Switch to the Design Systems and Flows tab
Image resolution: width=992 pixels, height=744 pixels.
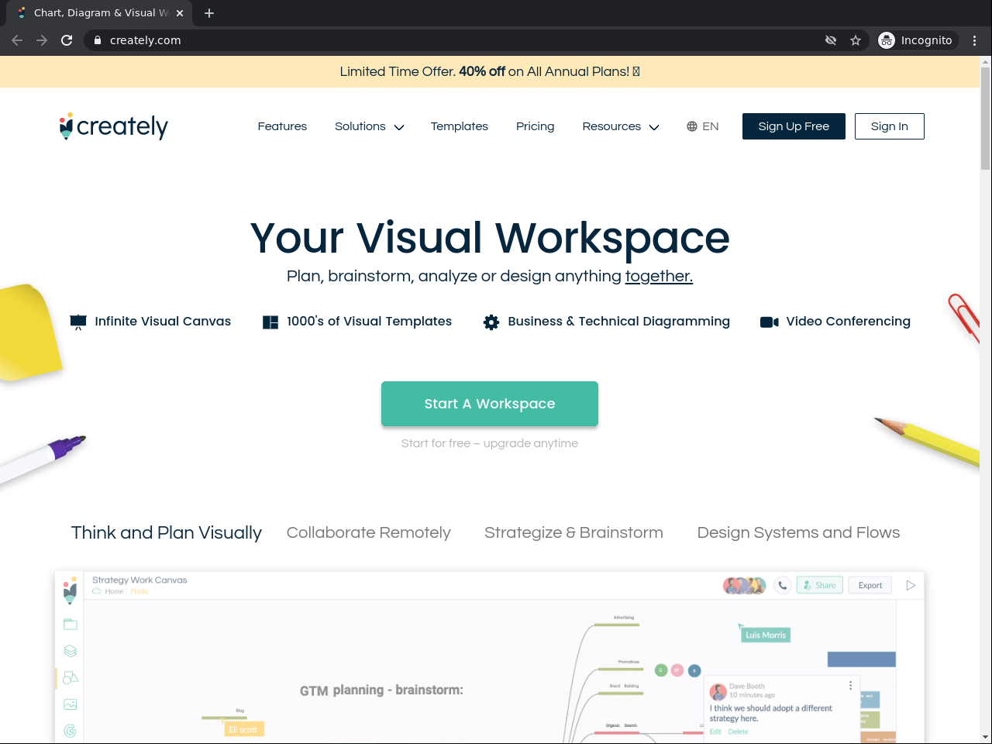[799, 532]
